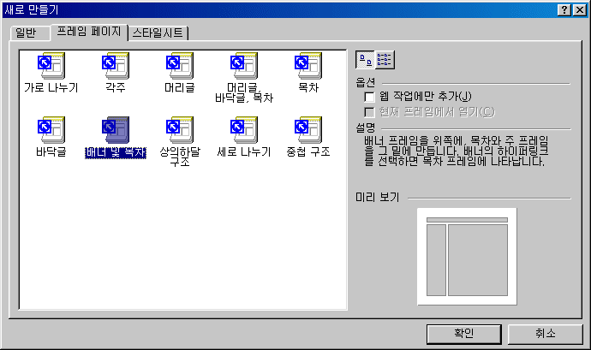Switch to list view mode
Viewport: 591px width, 350px height.
click(x=385, y=60)
